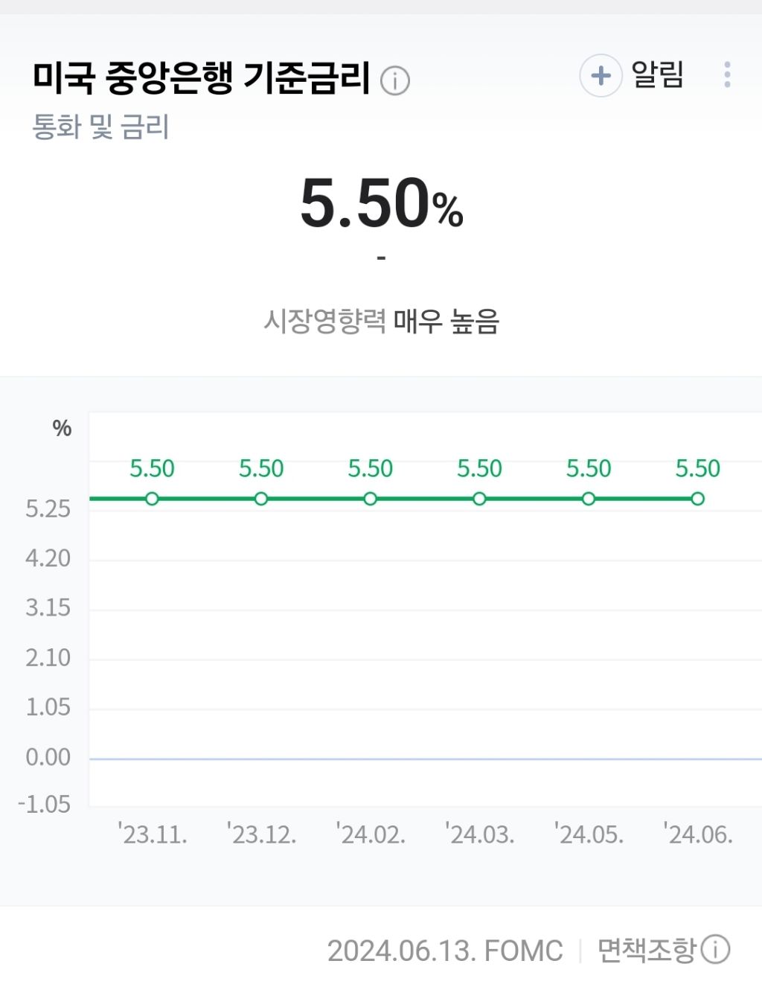Tap the plus alert icon
Viewport: 762px width, 987px height.
coord(601,75)
